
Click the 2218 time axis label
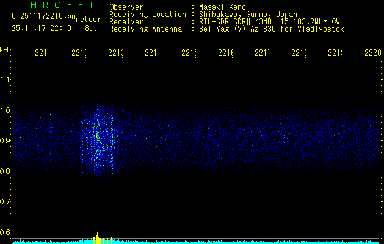[299, 52]
